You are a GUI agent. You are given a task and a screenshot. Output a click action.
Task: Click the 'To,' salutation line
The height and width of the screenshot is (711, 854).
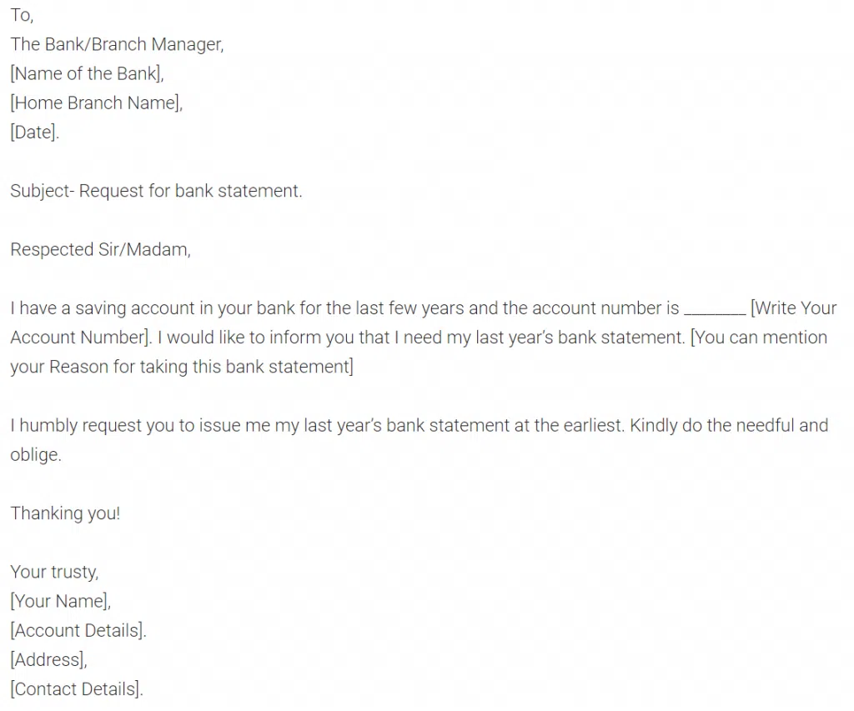[x=22, y=15]
